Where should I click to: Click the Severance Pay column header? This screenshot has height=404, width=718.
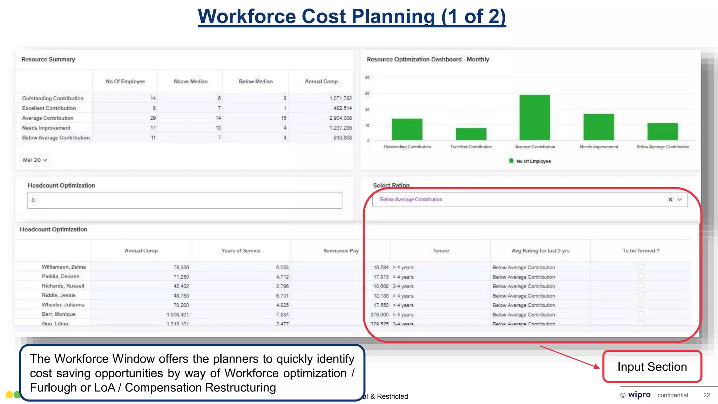click(341, 251)
